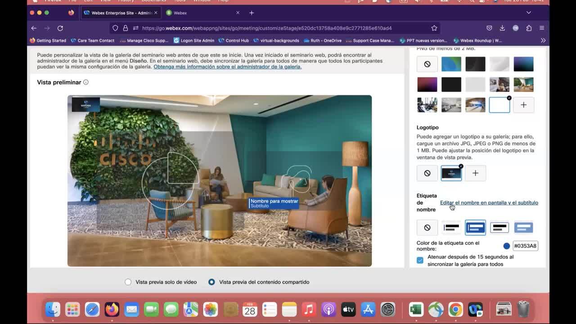
Task: Open Editar el nombre en pantalla link
Action: [489, 203]
